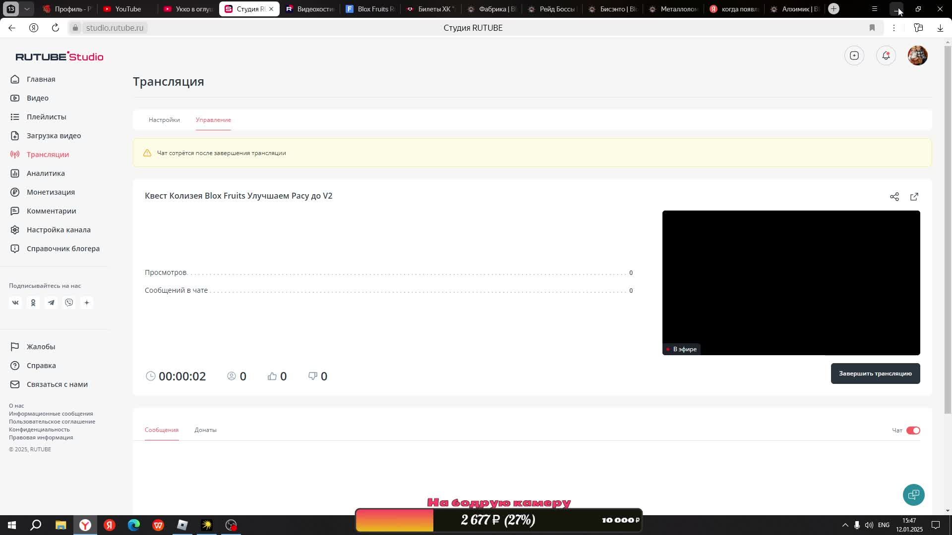952x535 pixels.
Task: Open the Конфиденциальность footer link
Action: click(39, 429)
